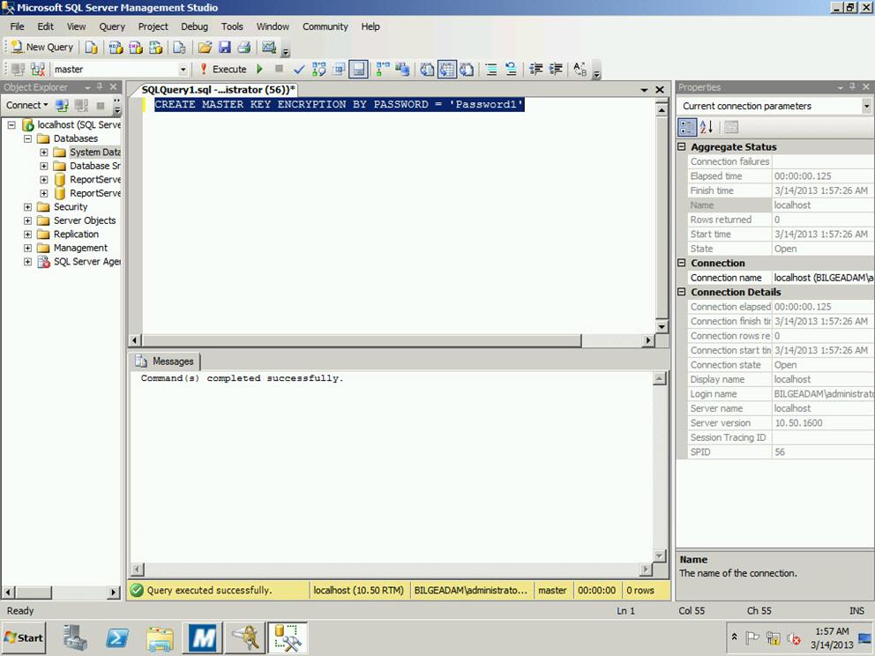Open the Community menu
The height and width of the screenshot is (656, 875).
(x=325, y=26)
